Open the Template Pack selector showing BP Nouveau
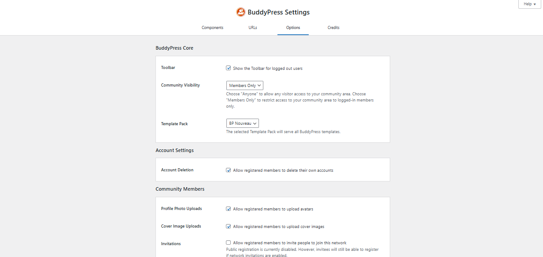 [x=242, y=123]
